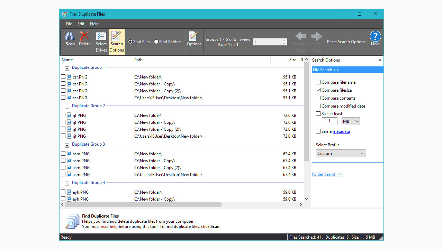Open the MB size unit dropdown
443x249 pixels.
[351, 121]
